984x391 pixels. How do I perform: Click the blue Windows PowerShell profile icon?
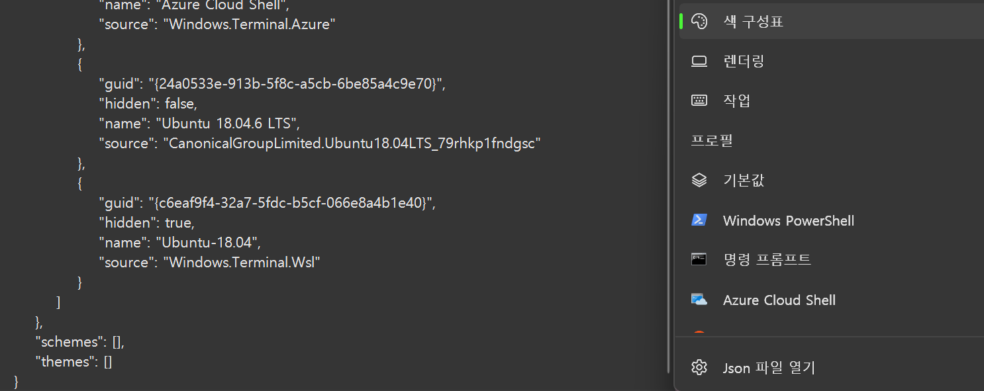(699, 220)
